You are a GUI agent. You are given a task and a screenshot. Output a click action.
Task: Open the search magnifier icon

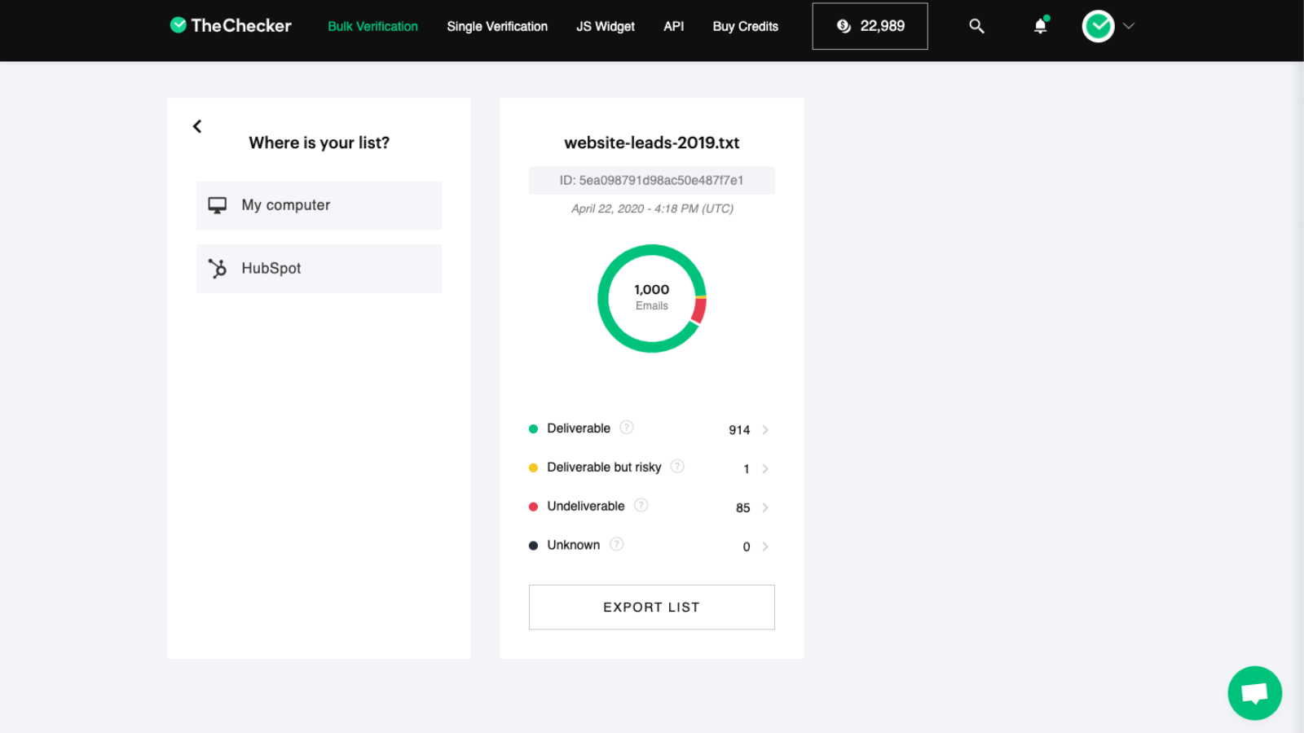click(976, 25)
